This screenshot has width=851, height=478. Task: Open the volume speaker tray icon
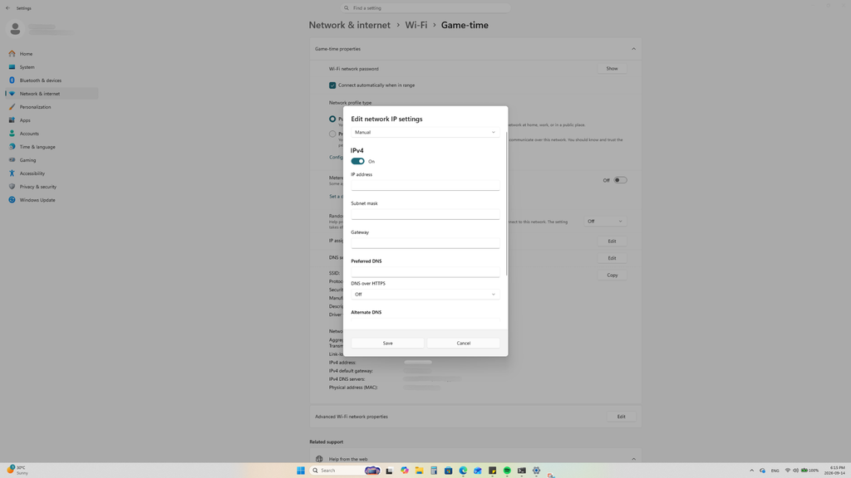tap(795, 471)
